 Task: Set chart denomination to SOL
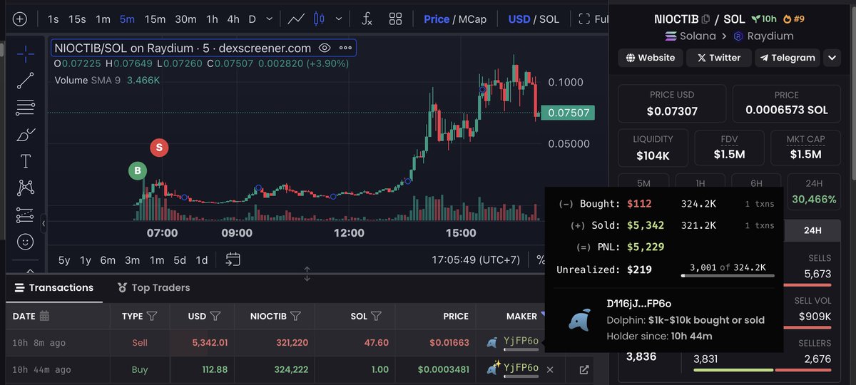click(549, 19)
